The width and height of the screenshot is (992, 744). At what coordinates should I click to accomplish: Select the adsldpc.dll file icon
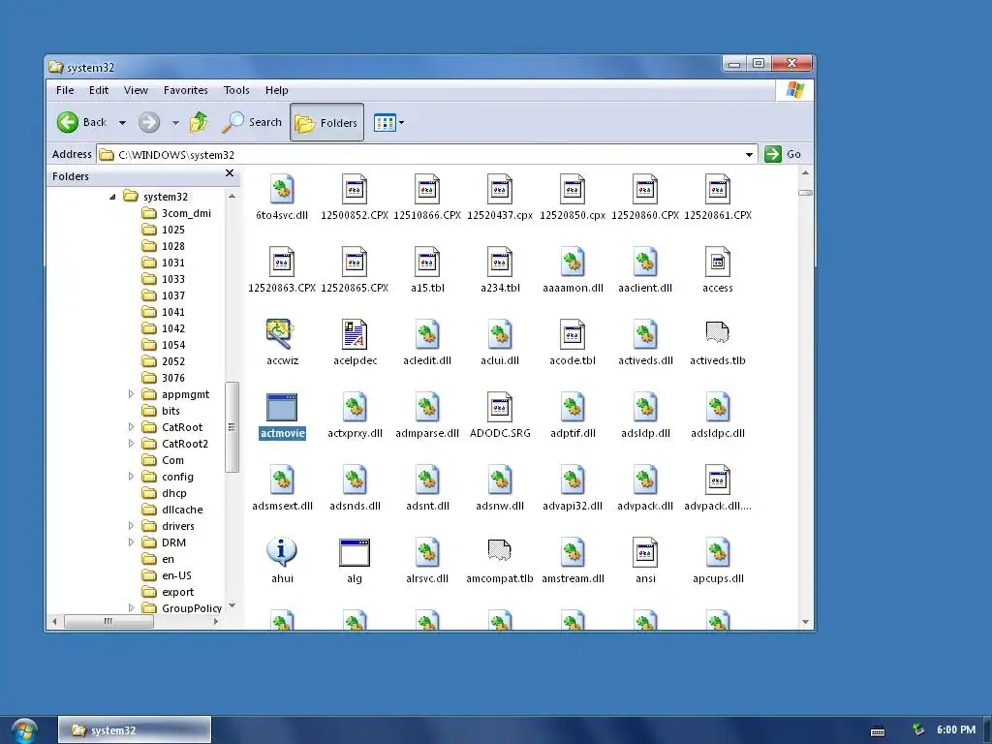(x=718, y=407)
